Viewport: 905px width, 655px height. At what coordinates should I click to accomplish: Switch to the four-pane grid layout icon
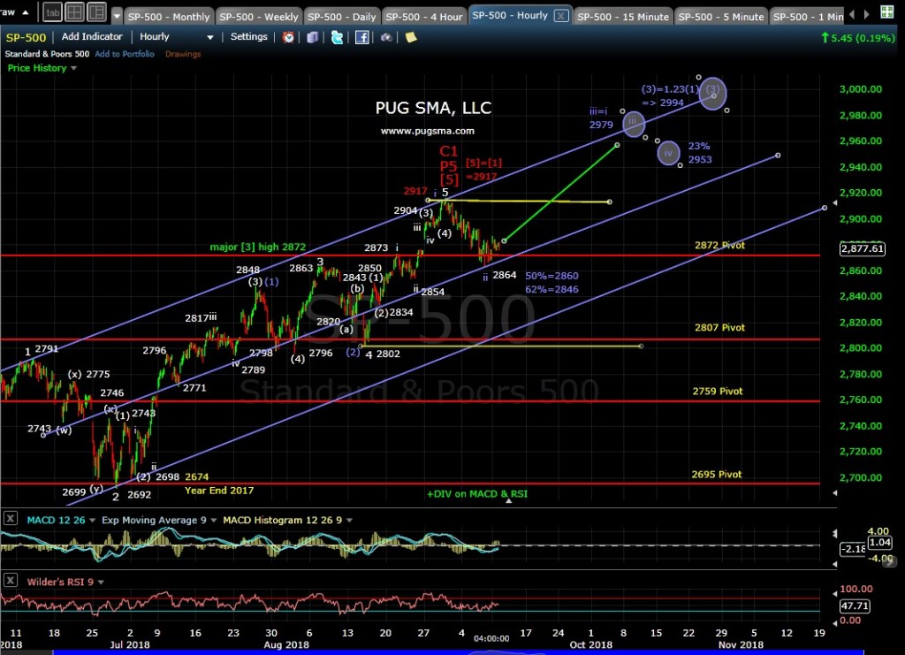pyautogui.click(x=74, y=12)
